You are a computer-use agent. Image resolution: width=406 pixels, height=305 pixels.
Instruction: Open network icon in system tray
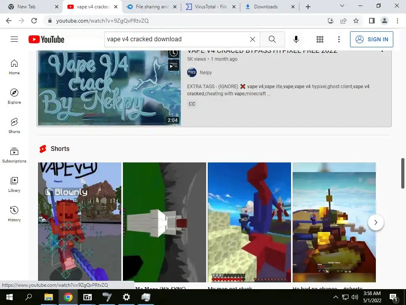point(345,297)
